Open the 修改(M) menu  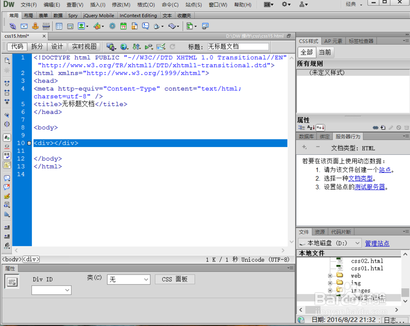121,5
